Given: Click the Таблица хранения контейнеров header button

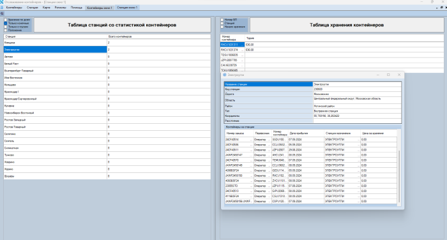Looking at the screenshot, I should click(x=347, y=25).
